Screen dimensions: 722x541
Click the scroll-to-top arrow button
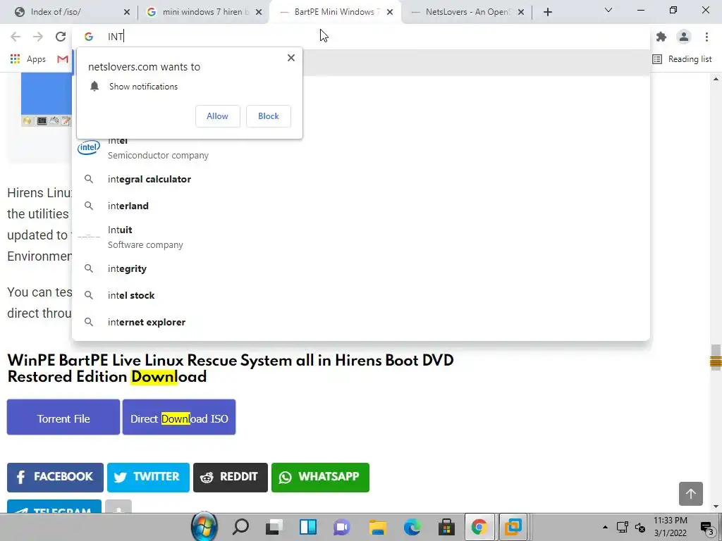[x=691, y=494]
